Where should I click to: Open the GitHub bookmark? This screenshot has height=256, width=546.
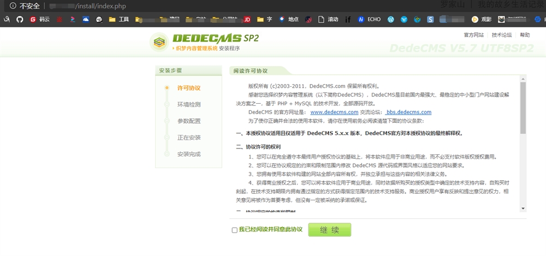point(20,20)
